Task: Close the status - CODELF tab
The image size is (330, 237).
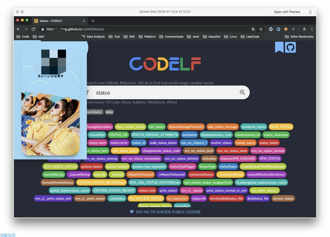Action: pyautogui.click(x=84, y=21)
